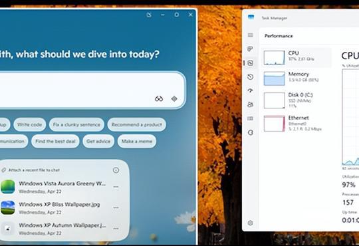Click inside the Copilot message input box
Image resolution: width=359 pixels, height=246 pixels.
[92, 90]
